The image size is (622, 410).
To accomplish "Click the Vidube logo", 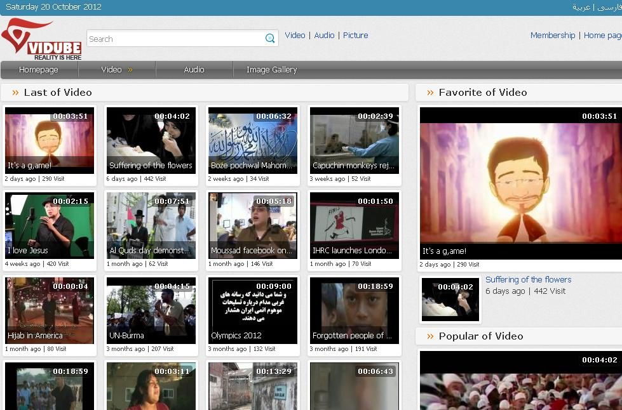I will [41, 39].
